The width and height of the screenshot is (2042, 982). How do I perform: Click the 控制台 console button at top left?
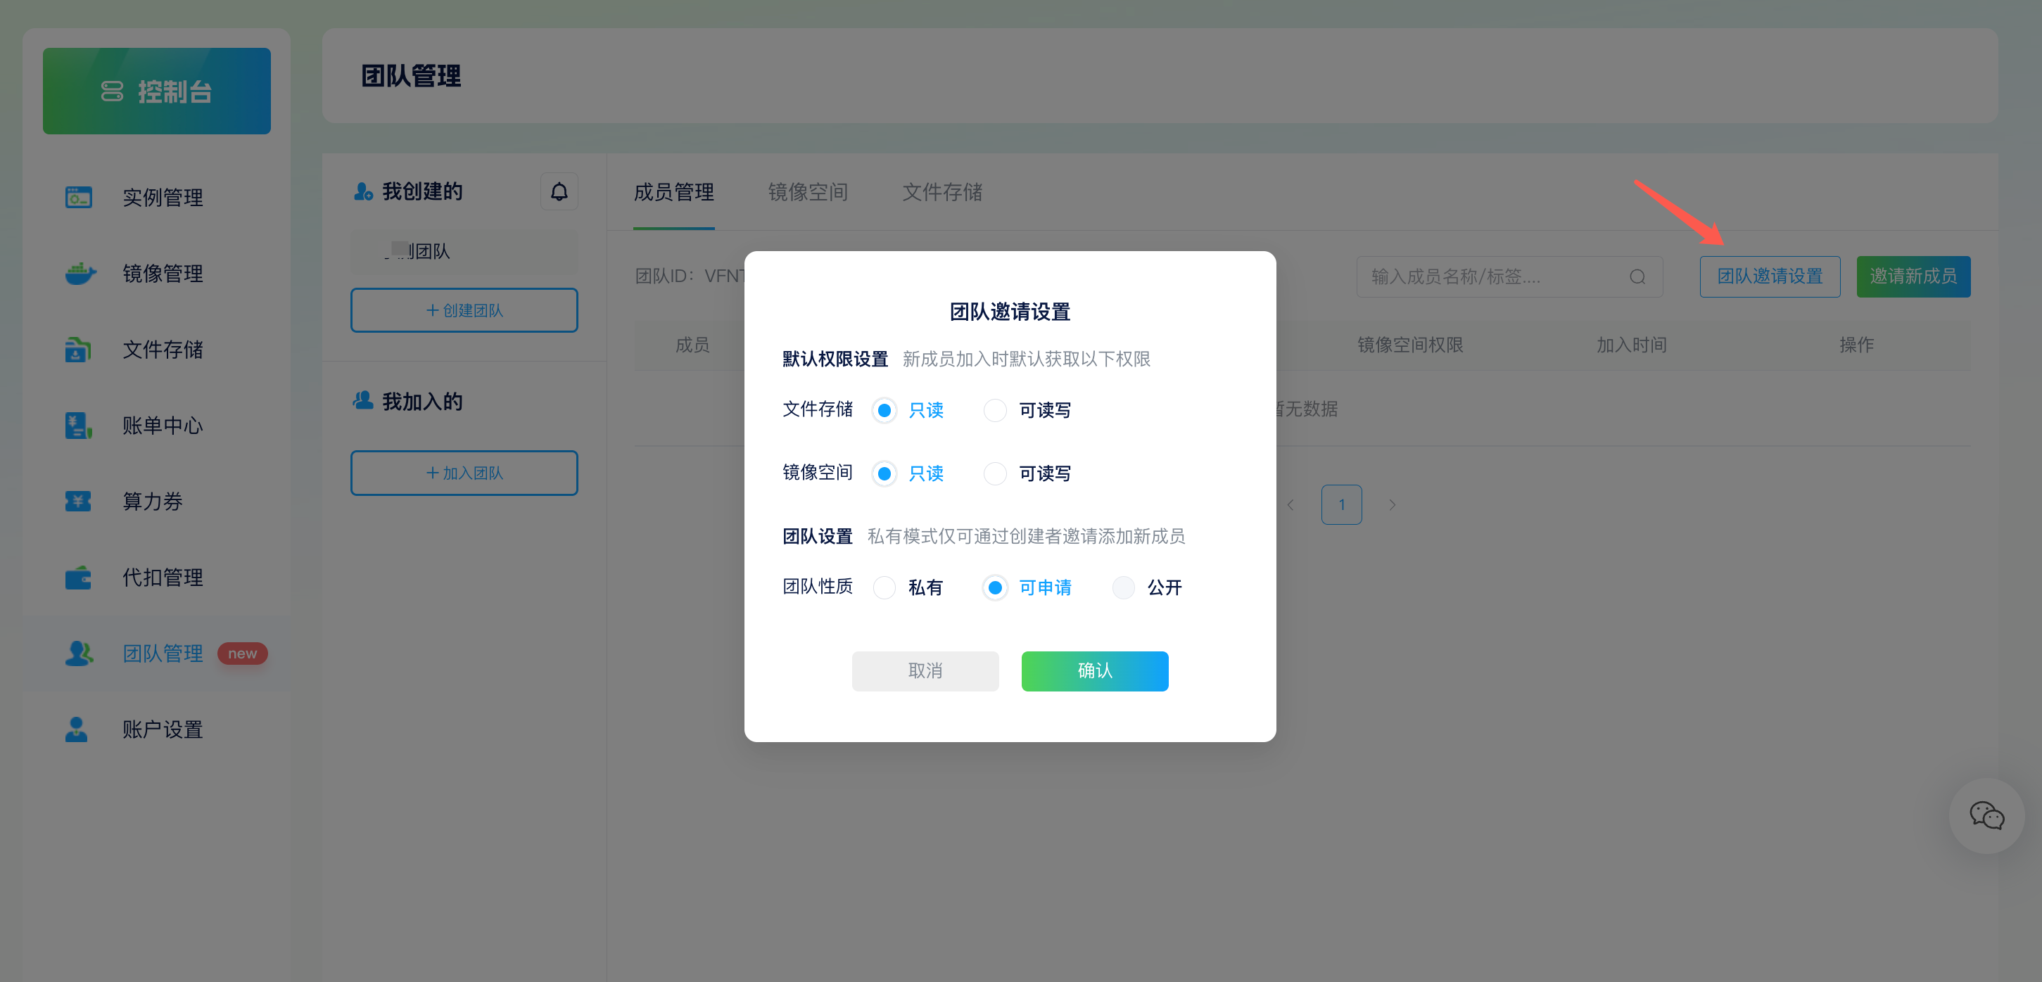tap(156, 90)
